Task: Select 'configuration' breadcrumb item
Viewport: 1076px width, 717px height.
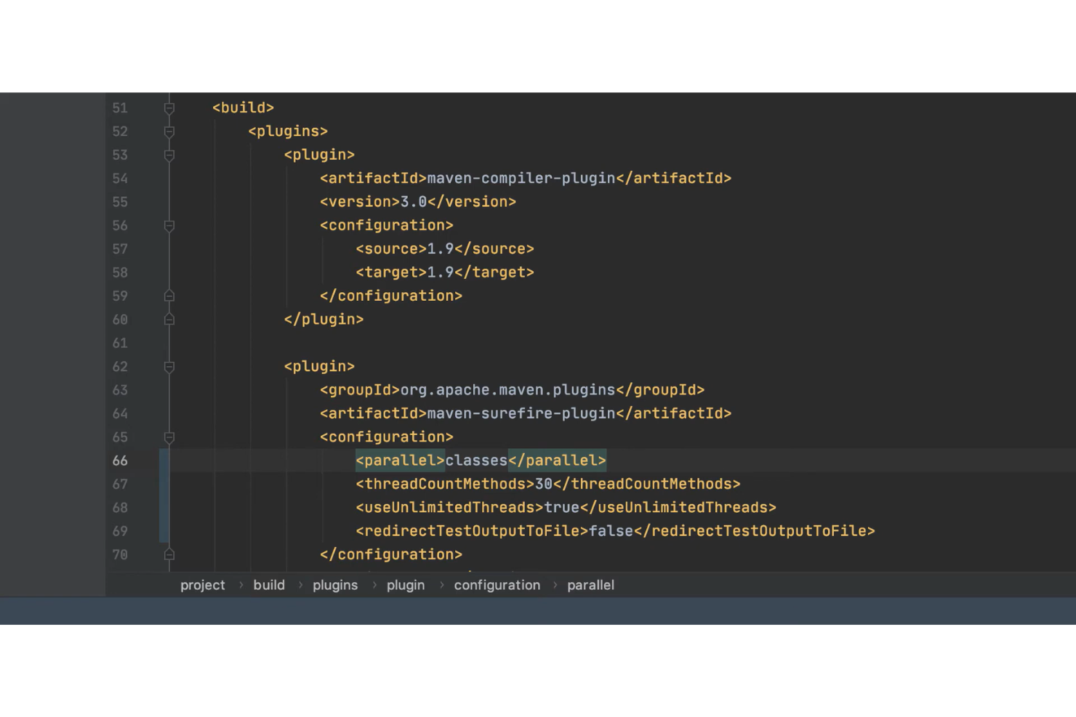Action: (x=497, y=585)
